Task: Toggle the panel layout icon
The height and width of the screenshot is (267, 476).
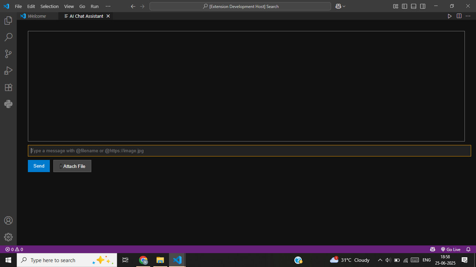Action: coord(413,6)
